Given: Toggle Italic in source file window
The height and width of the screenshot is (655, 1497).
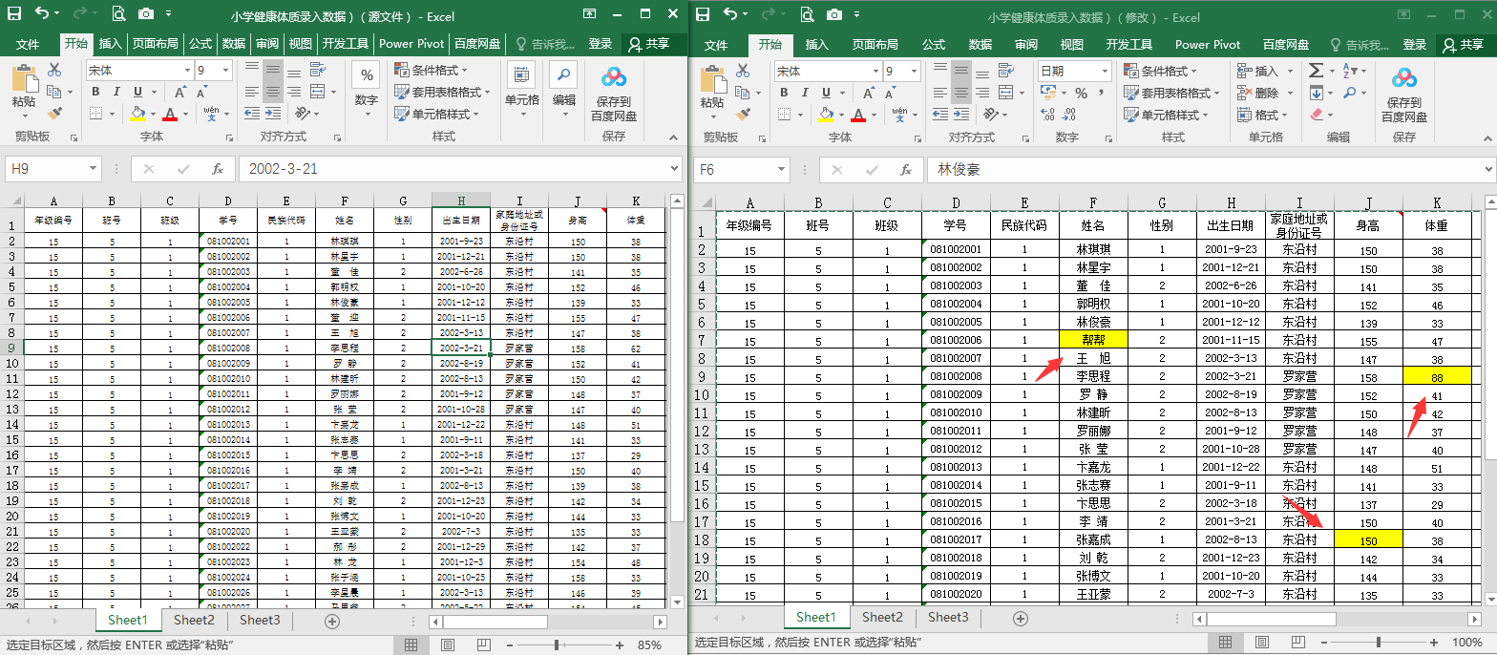Looking at the screenshot, I should click(x=116, y=93).
